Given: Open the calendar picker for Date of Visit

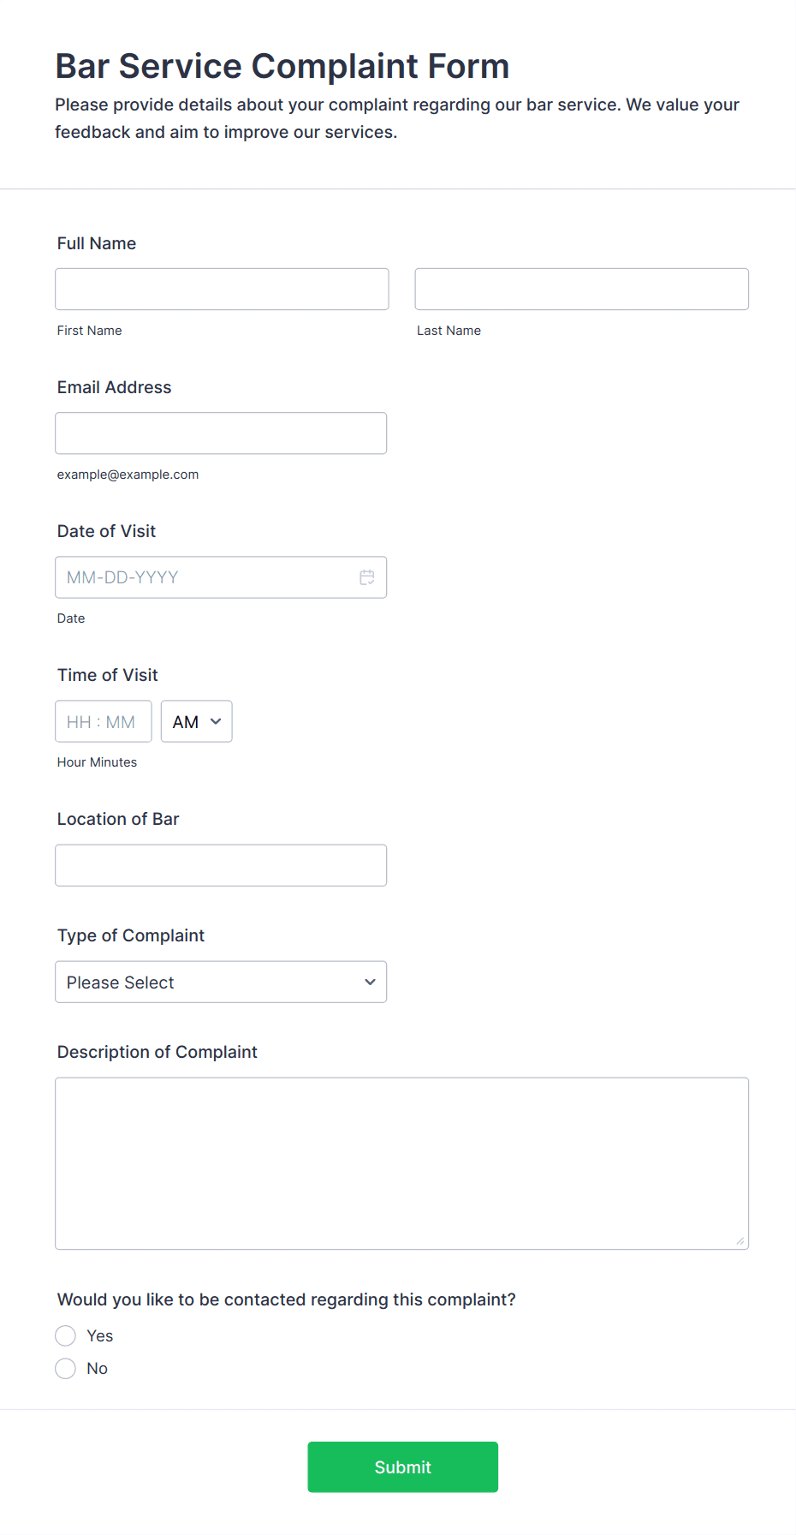Looking at the screenshot, I should pyautogui.click(x=367, y=577).
